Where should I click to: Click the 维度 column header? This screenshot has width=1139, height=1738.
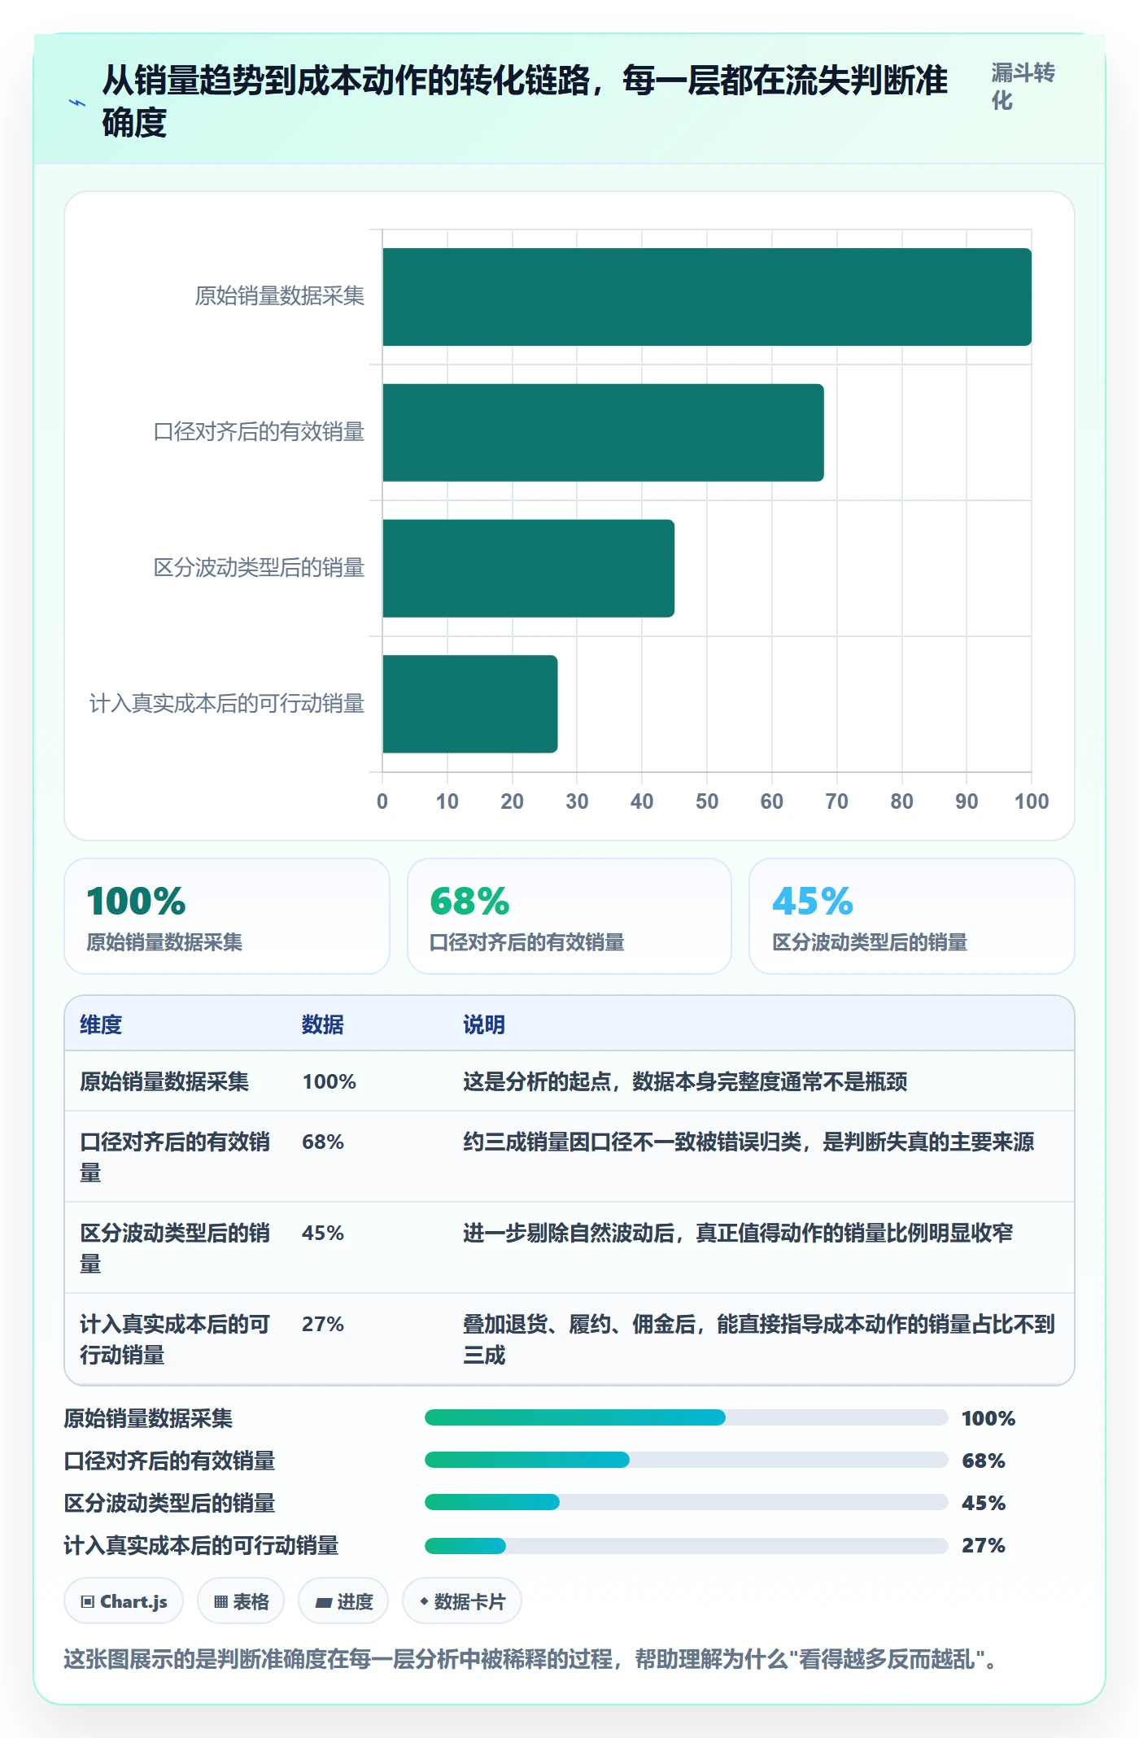click(x=101, y=1024)
